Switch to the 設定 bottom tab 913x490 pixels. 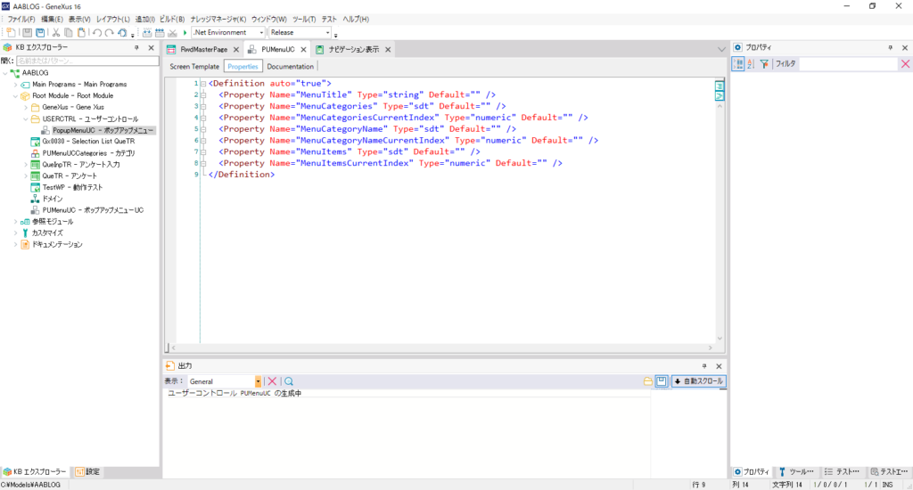point(87,472)
